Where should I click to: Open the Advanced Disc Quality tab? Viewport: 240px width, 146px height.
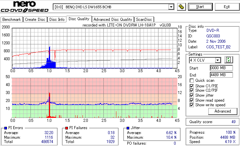tap(113, 20)
